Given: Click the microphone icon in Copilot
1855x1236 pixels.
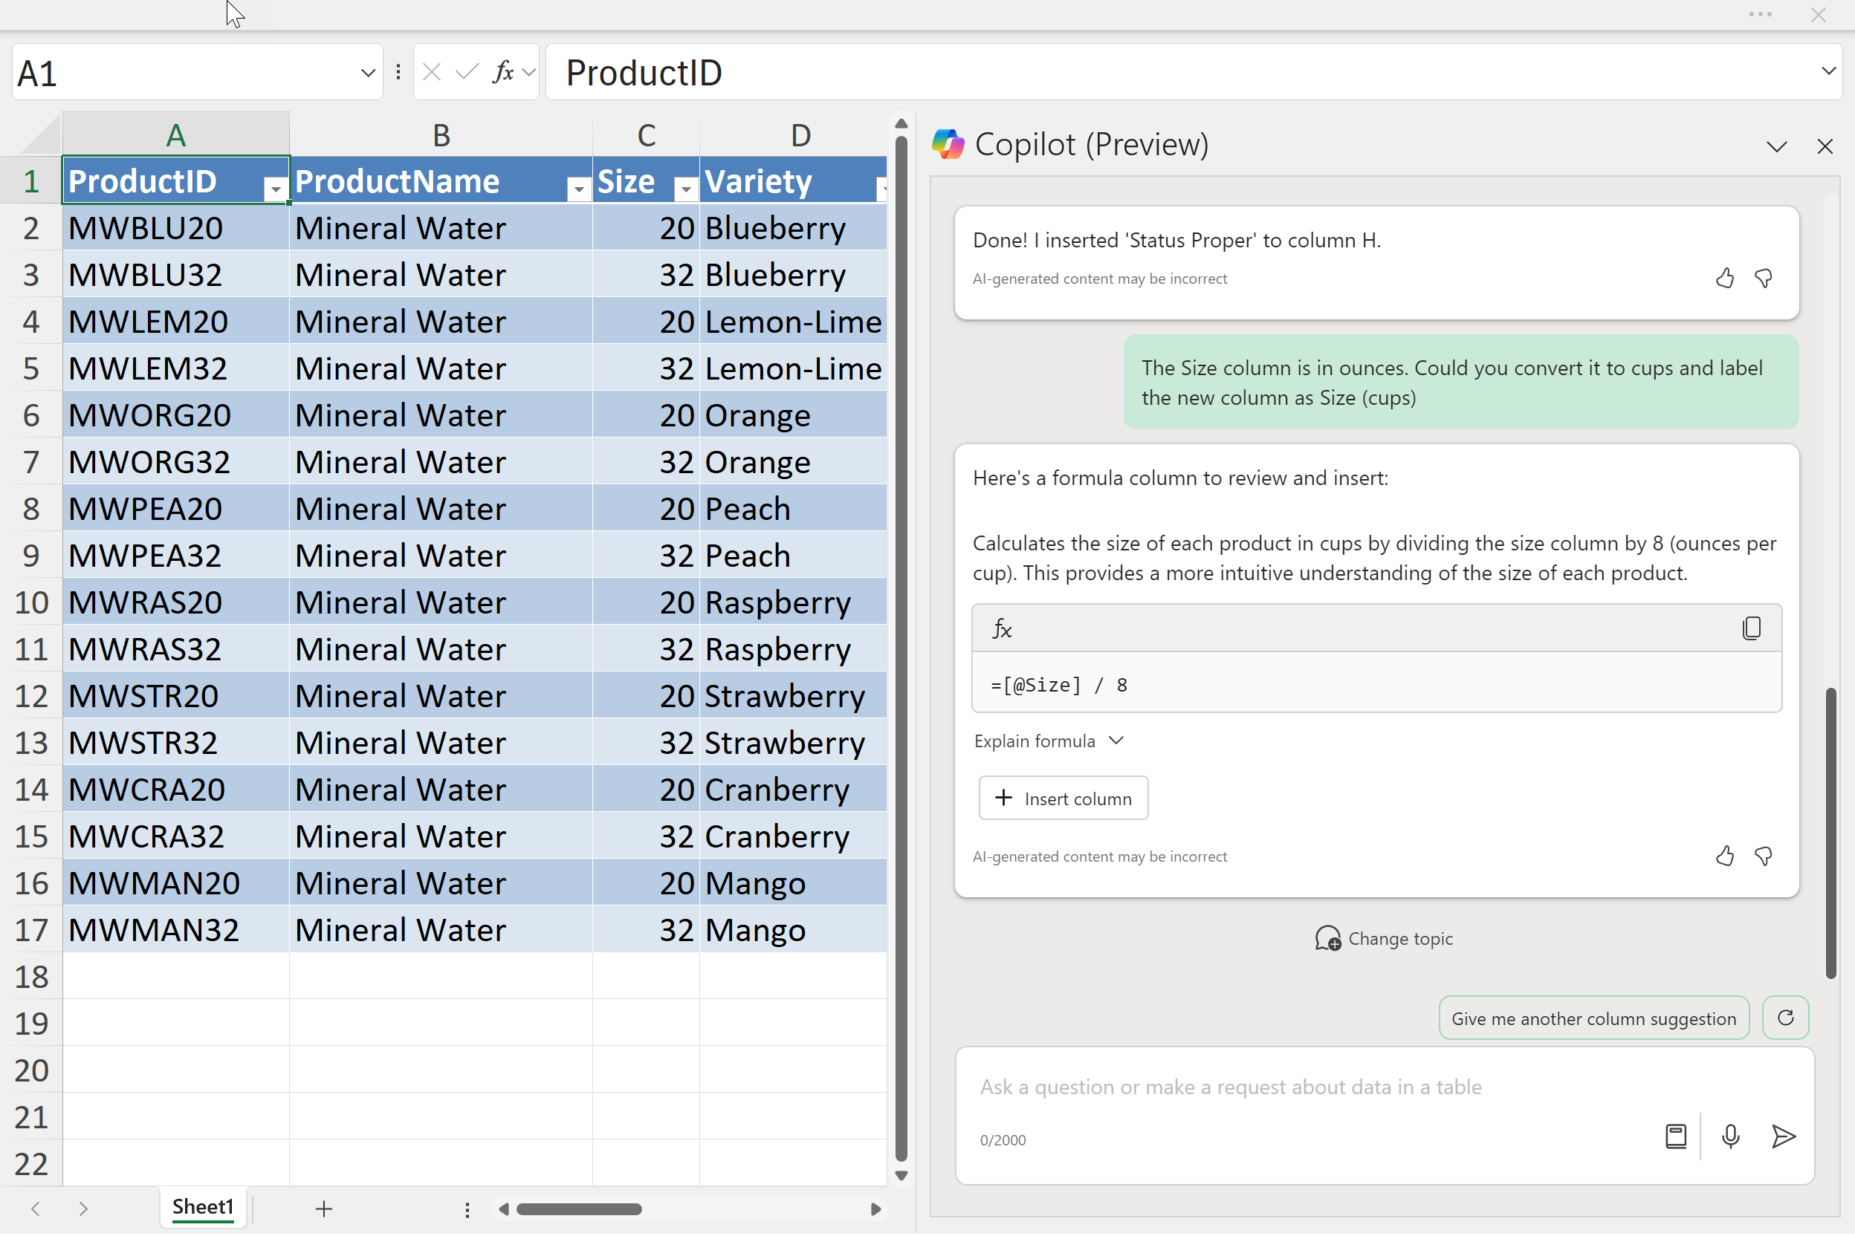Looking at the screenshot, I should (1730, 1136).
